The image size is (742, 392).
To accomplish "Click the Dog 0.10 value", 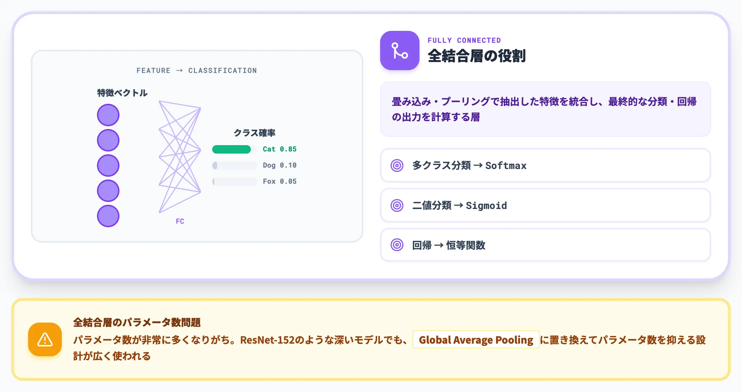I will point(280,165).
